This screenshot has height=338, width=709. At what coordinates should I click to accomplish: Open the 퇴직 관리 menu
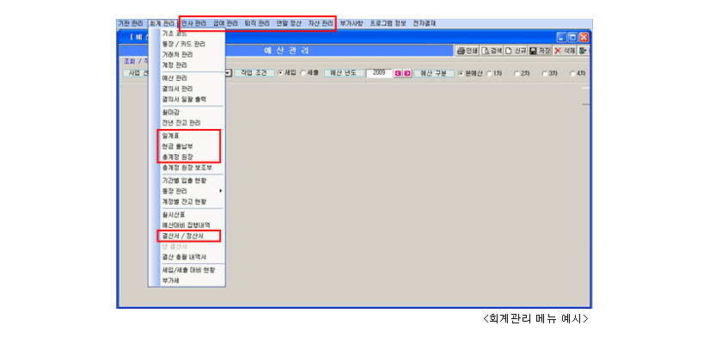tap(257, 23)
